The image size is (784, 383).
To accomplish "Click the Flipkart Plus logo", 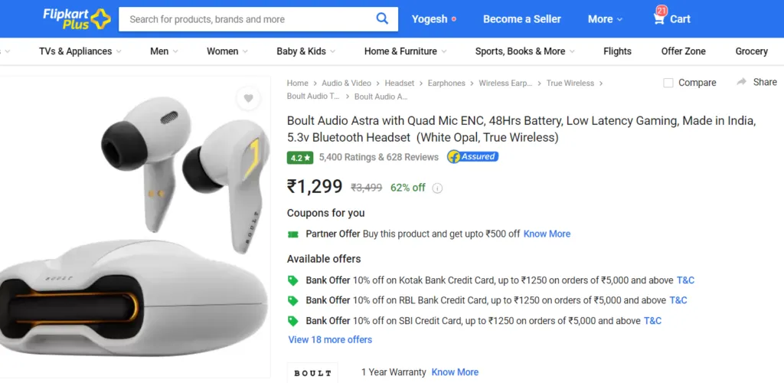I will click(77, 19).
